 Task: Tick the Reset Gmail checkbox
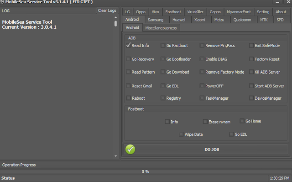pos(128,86)
